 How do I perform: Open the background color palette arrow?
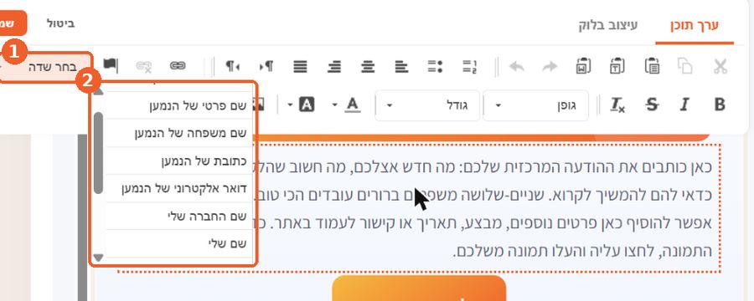point(290,105)
